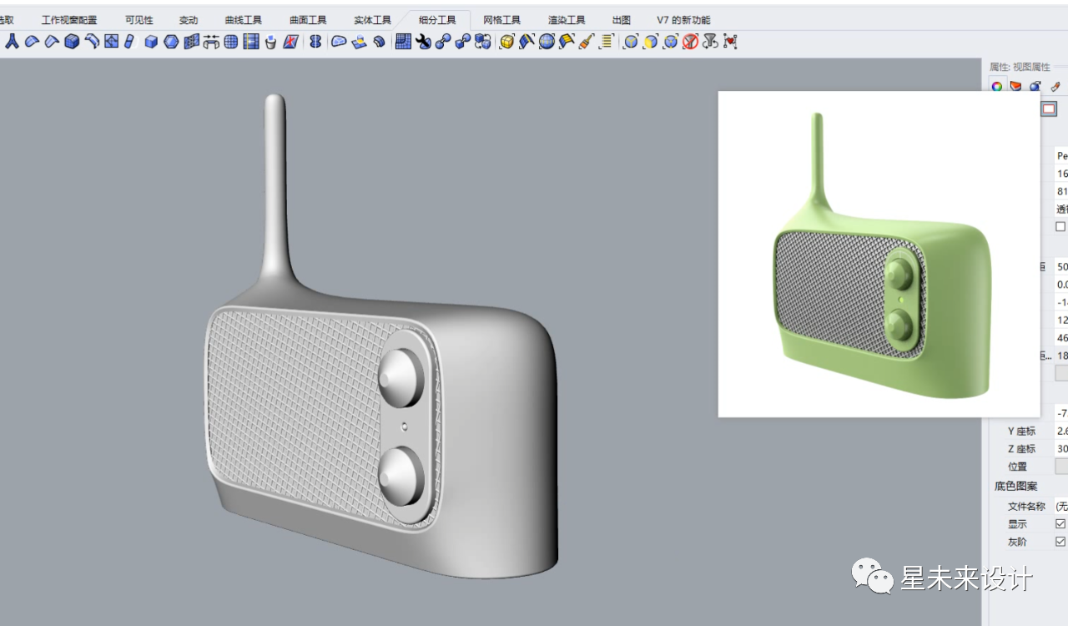
Task: Switch to the 曲面工具 tab
Action: pyautogui.click(x=308, y=20)
